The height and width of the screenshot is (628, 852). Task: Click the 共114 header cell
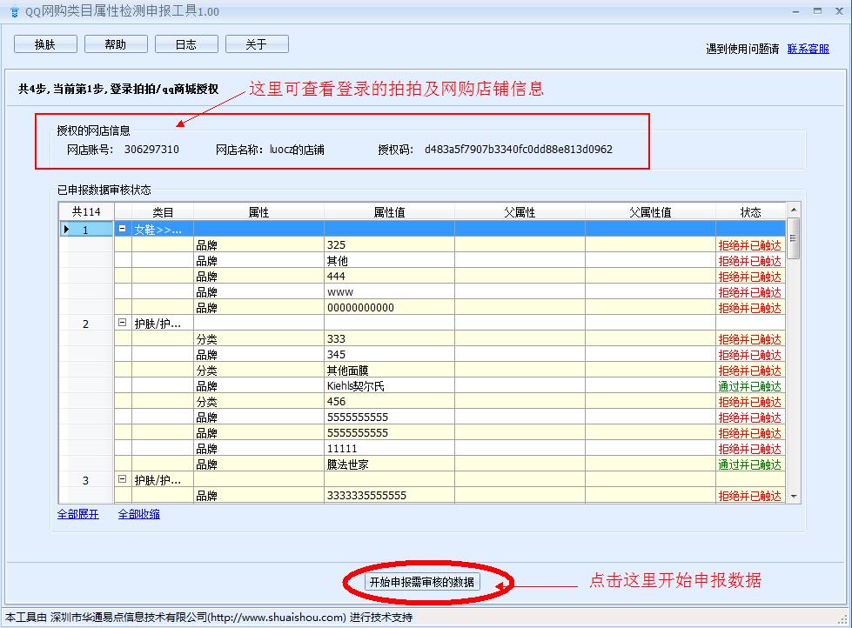click(x=86, y=212)
